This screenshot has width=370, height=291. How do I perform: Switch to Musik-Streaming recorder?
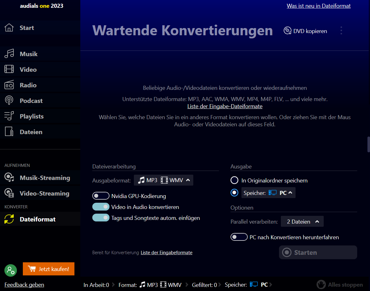point(40,178)
